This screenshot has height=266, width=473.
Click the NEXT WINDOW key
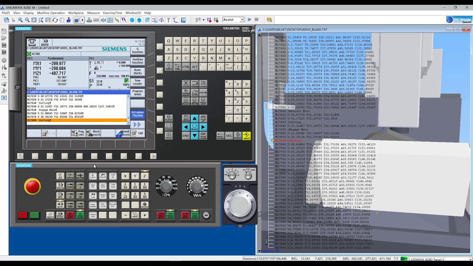(186, 118)
